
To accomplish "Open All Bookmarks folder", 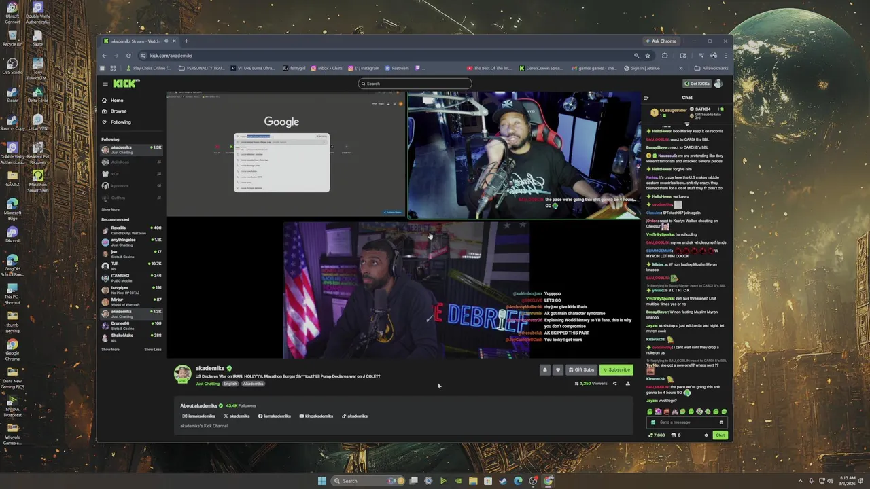I will click(711, 68).
